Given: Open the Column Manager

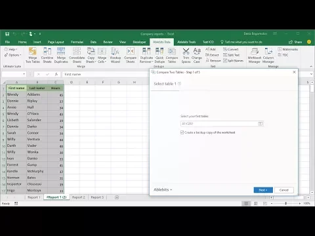Looking at the screenshot, I should click(268, 55).
